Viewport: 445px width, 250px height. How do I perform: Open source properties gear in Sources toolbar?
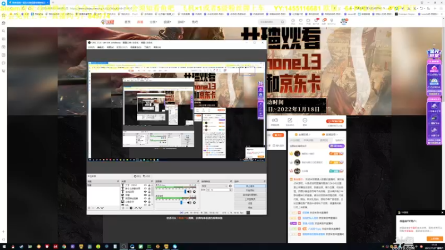(x=131, y=208)
